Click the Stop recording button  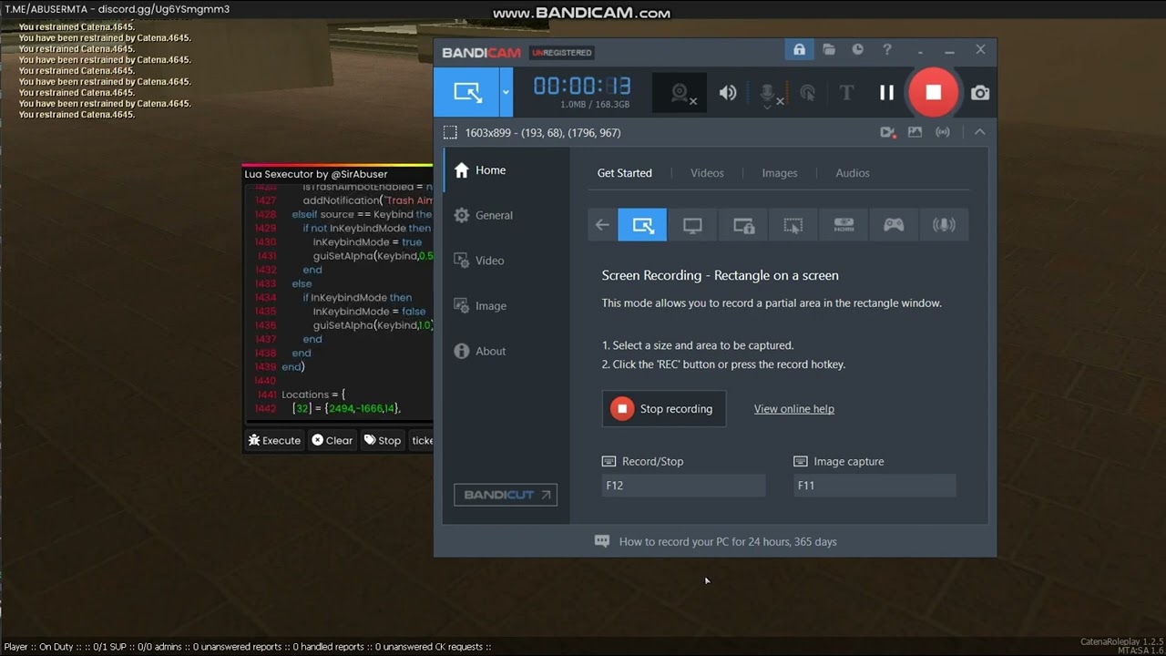click(664, 409)
